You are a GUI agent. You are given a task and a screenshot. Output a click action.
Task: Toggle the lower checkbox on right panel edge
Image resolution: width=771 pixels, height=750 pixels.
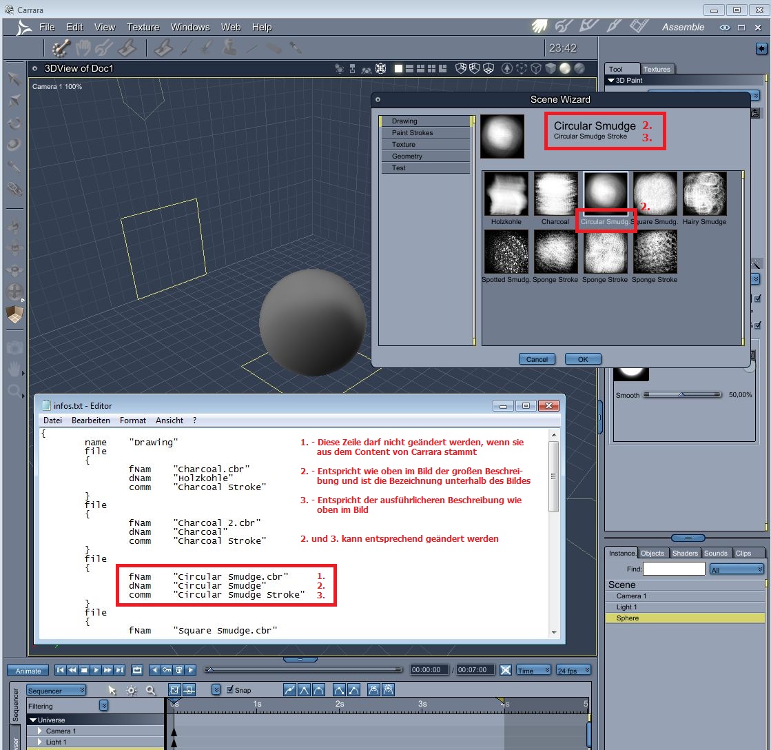[757, 325]
